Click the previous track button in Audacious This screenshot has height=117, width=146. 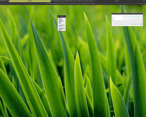pyautogui.click(x=115, y=24)
